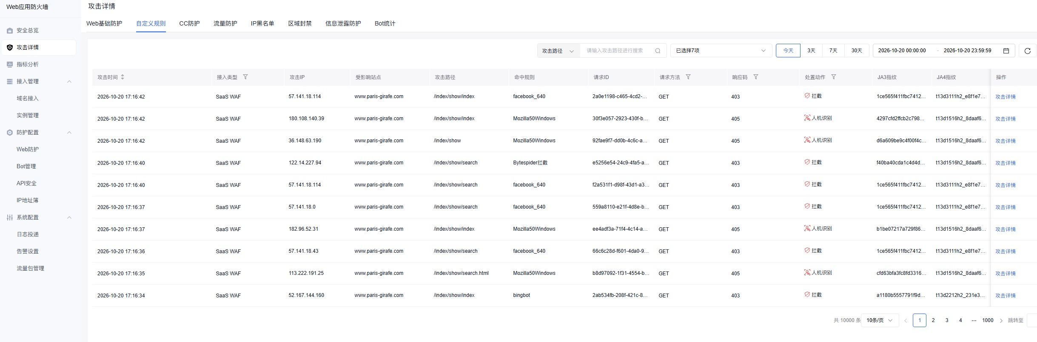Switch to the CC防护 tab

tap(189, 23)
